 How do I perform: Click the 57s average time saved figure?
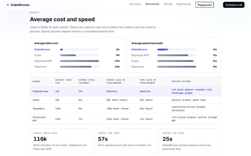103,139
